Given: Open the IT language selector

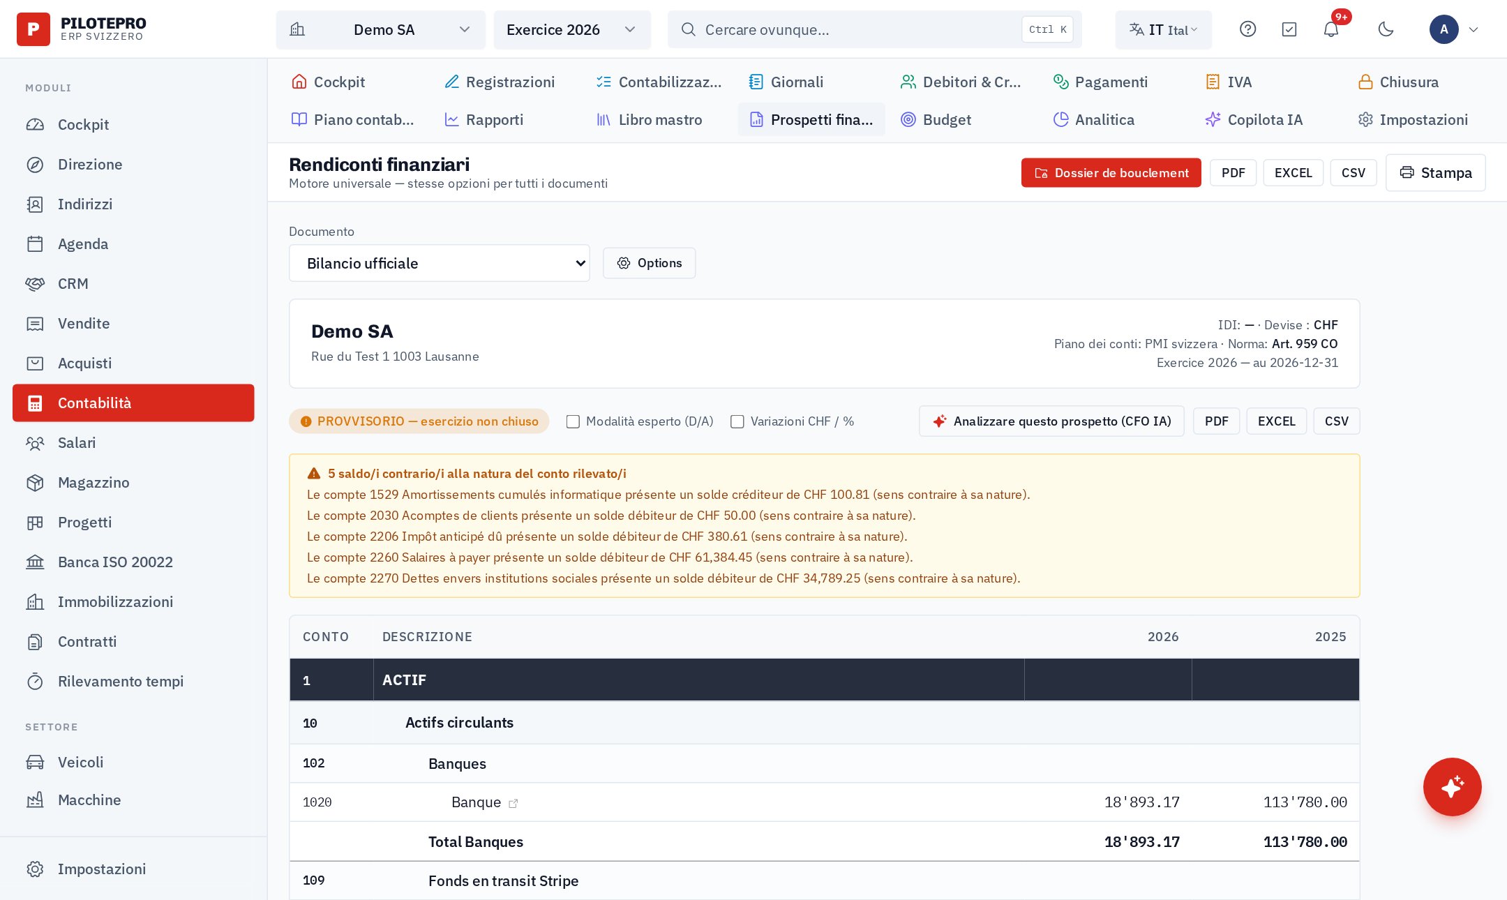Looking at the screenshot, I should [x=1163, y=29].
